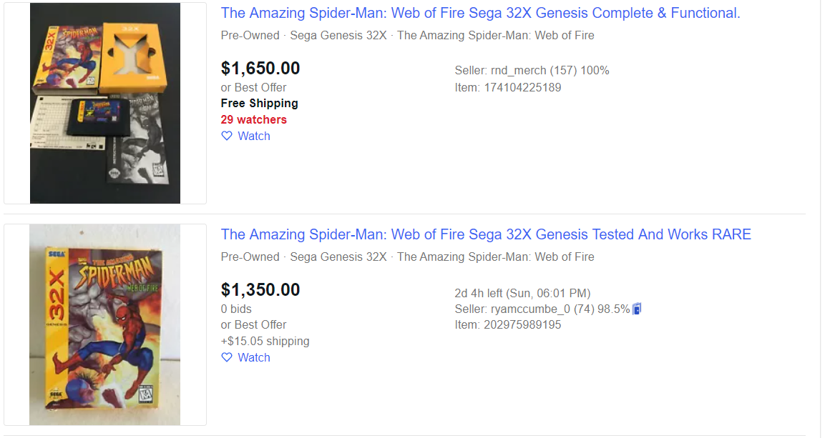View the photo of the complete boxed set

[x=105, y=103]
